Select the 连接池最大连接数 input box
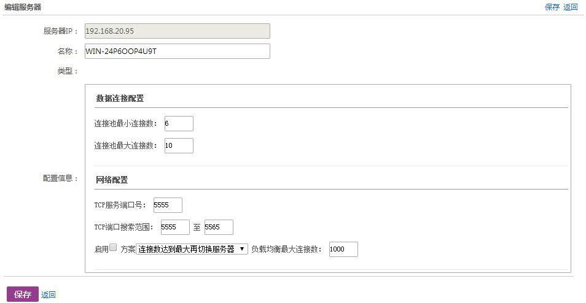The height and width of the screenshot is (303, 586). pos(179,146)
